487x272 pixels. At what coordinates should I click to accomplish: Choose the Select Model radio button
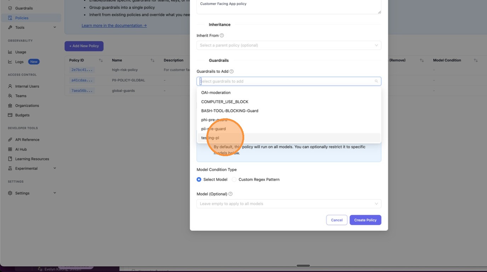point(199,179)
